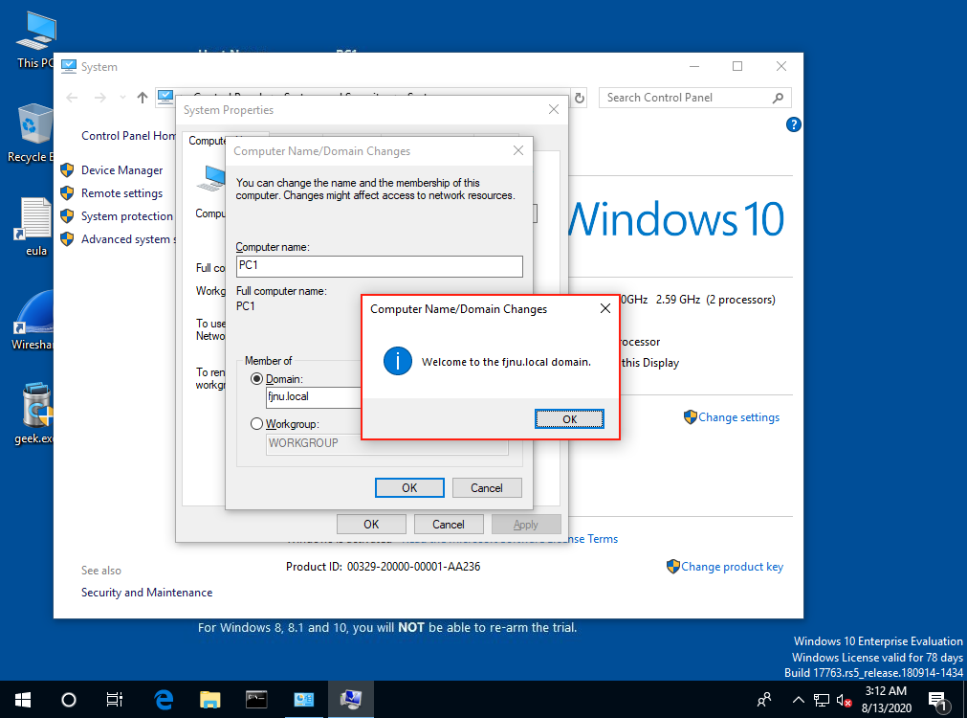This screenshot has height=718, width=967.
Task: Select the Workgroup radio button
Action: point(256,424)
